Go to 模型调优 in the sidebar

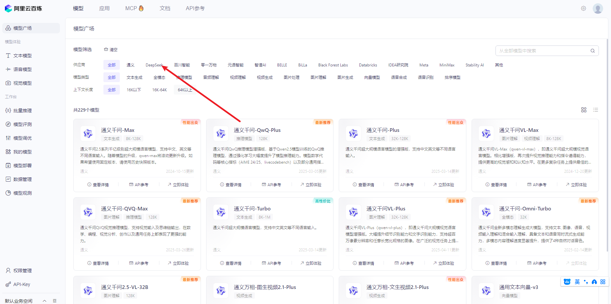click(23, 138)
